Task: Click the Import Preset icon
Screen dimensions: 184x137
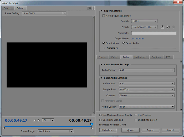Action: (168, 27)
